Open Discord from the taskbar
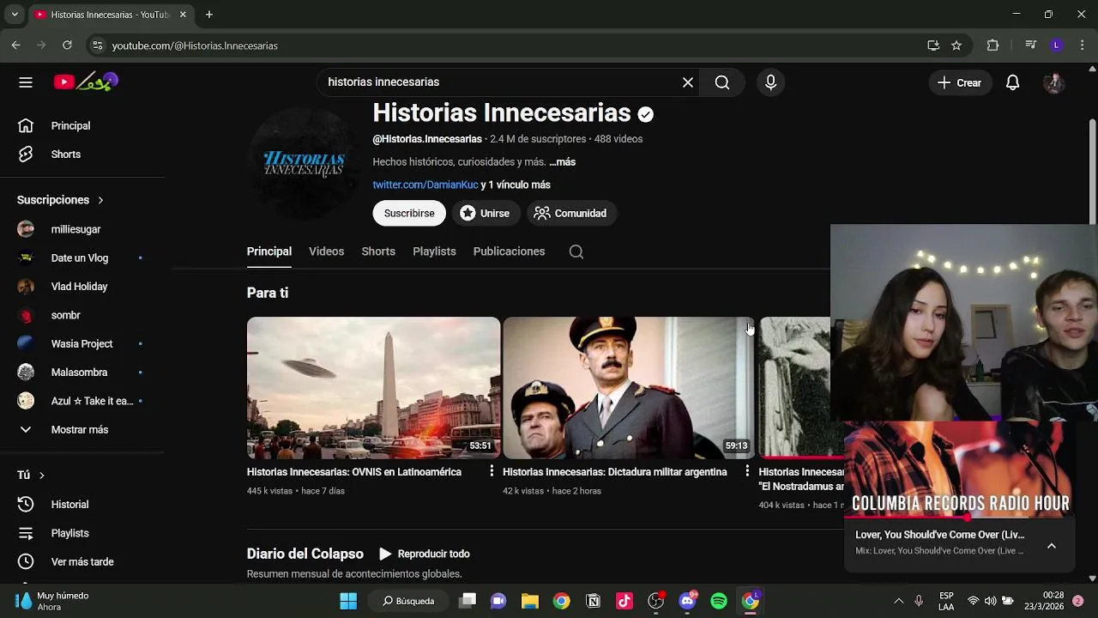The width and height of the screenshot is (1098, 618). click(x=688, y=601)
